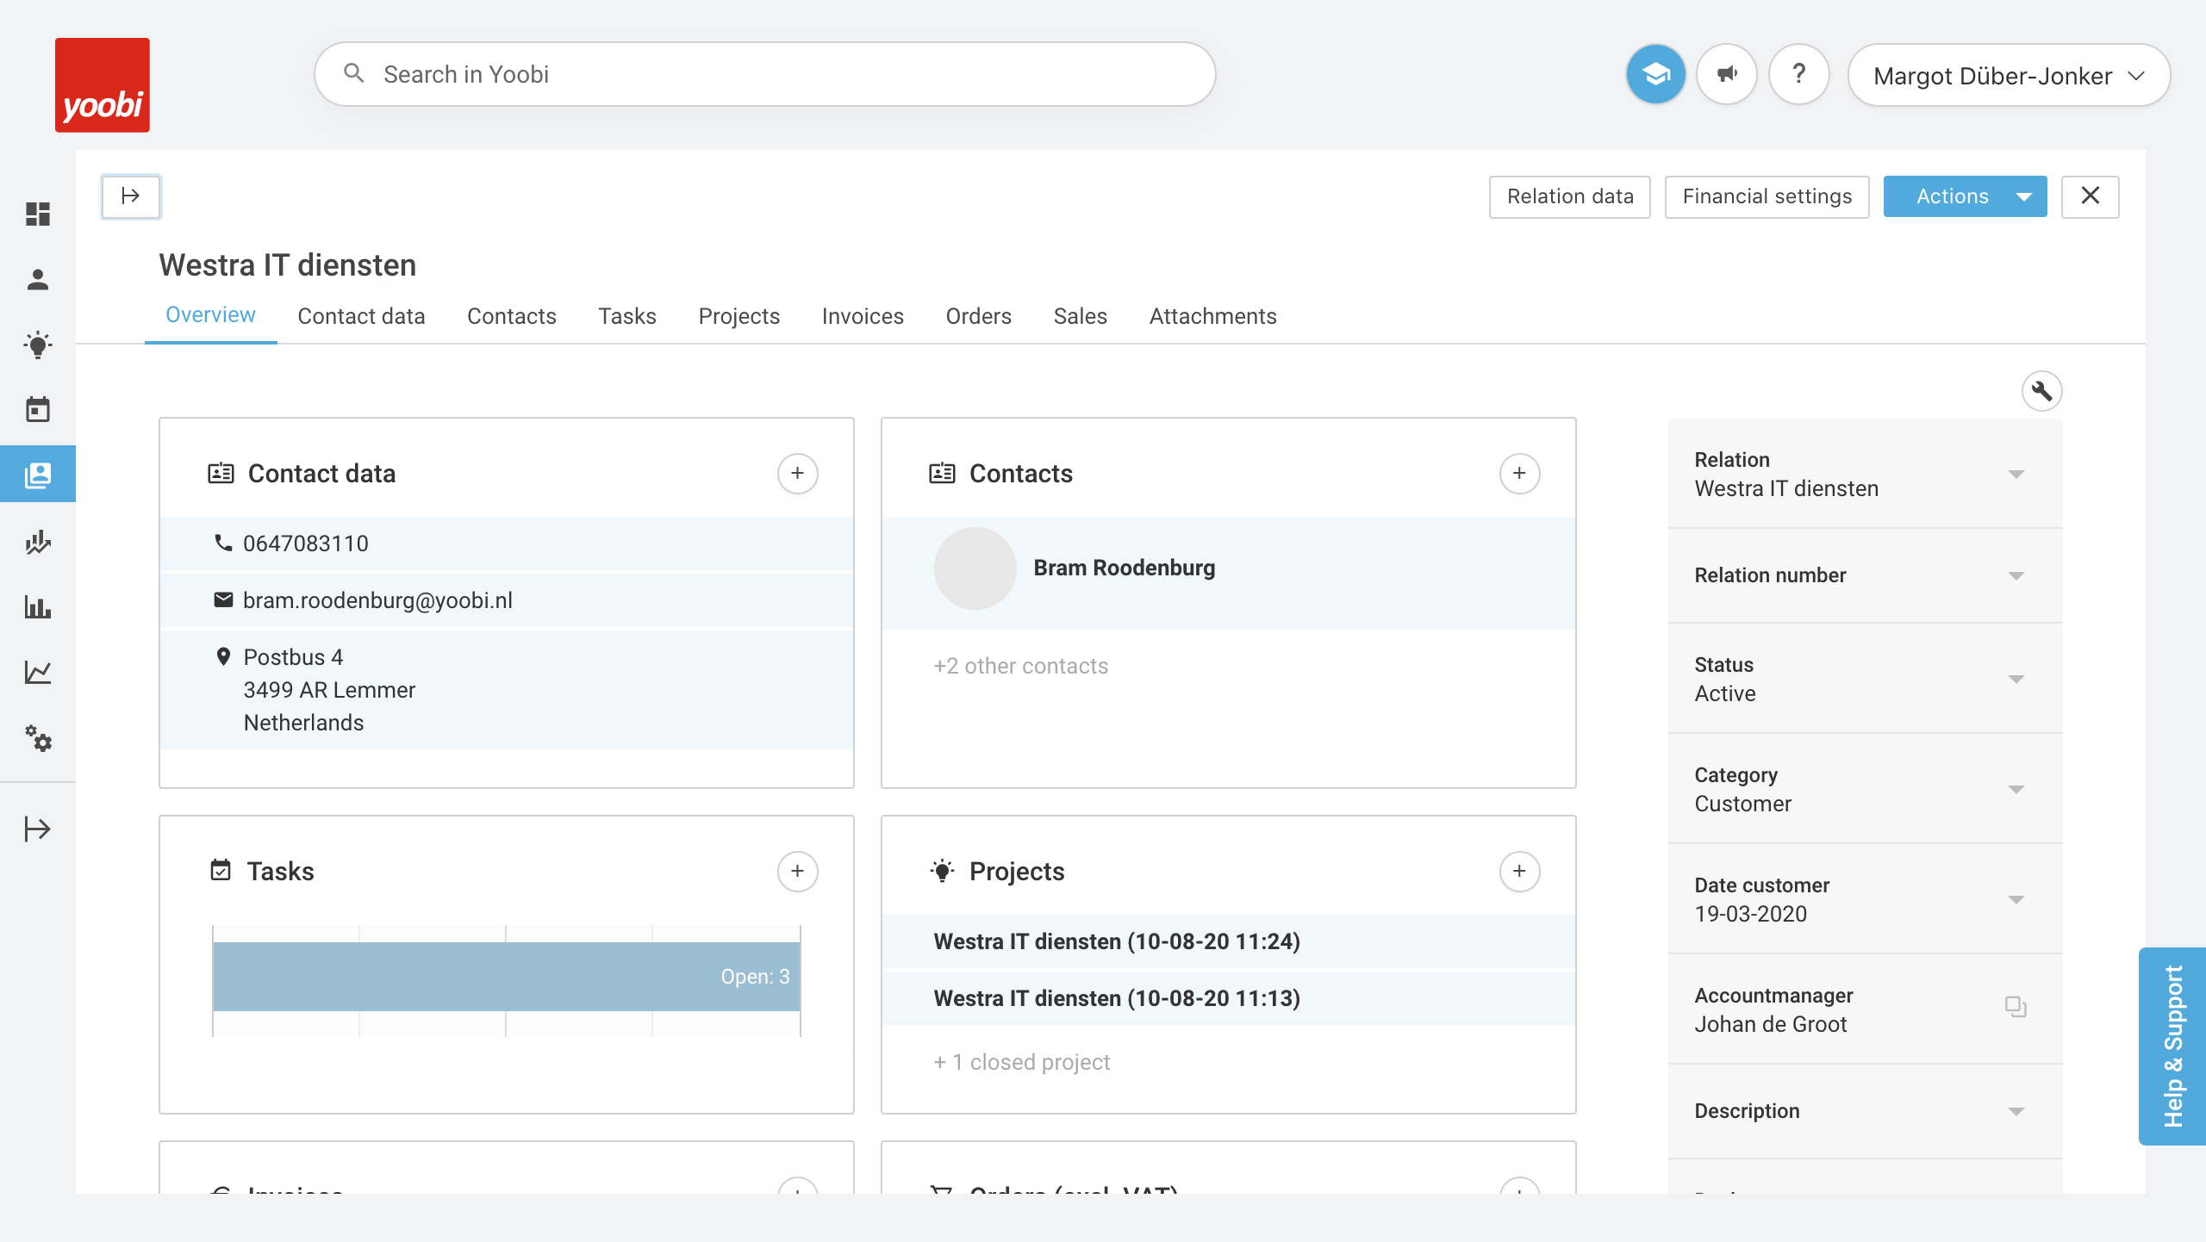2206x1242 pixels.
Task: Click the collapse panel arrow button
Action: tap(131, 196)
